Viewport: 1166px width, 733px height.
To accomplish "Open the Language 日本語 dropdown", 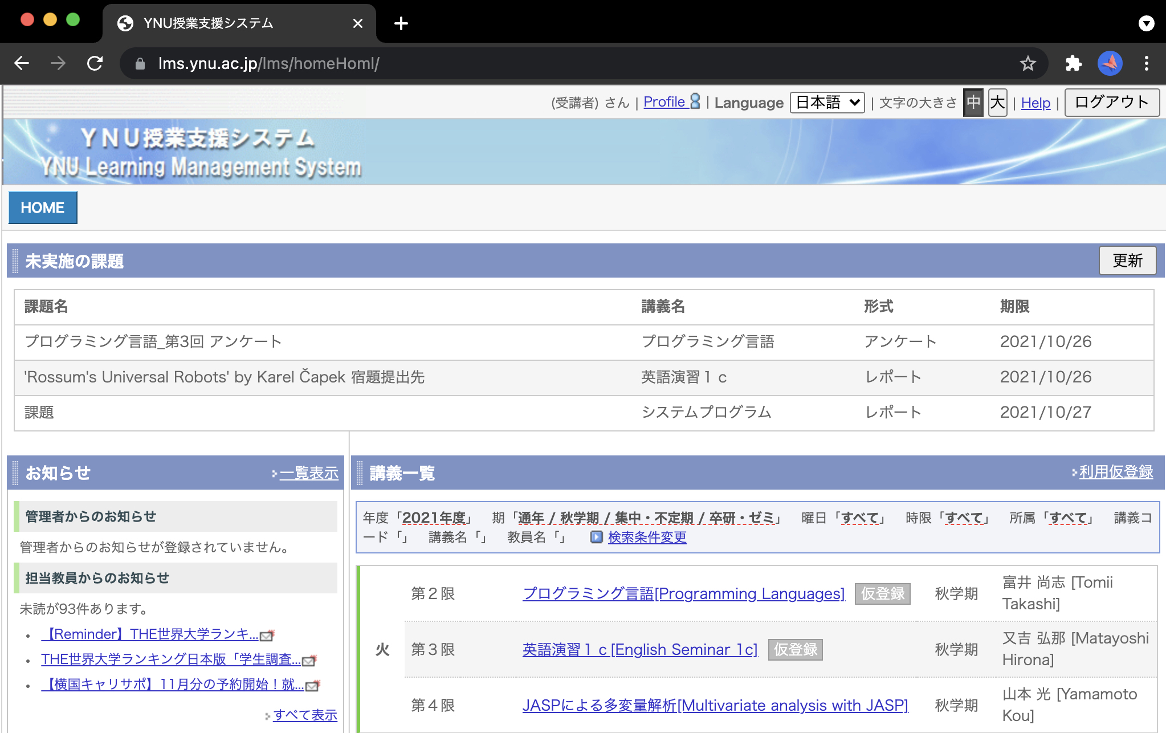I will click(x=827, y=103).
